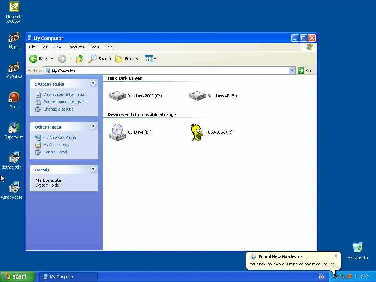Click the Go button
Image resolution: width=376 pixels, height=282 pixels.
coord(304,70)
